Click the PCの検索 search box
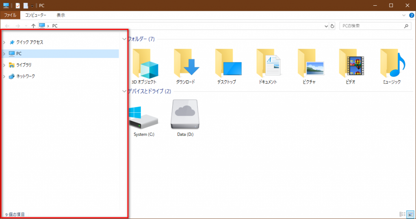This screenshot has width=416, height=219. click(370, 26)
